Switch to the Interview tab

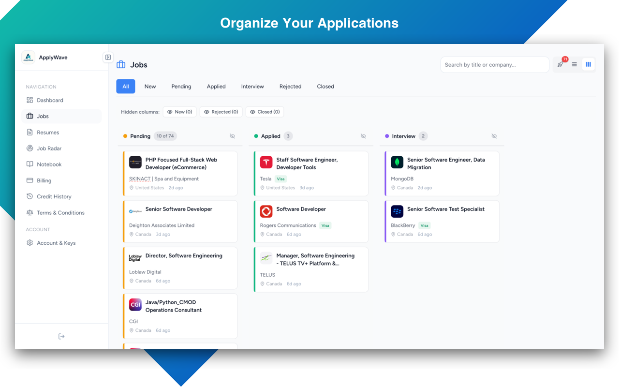(x=252, y=87)
